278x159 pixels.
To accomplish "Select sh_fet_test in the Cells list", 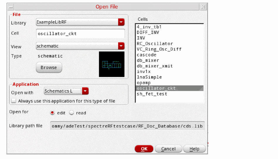I will pos(152,94).
